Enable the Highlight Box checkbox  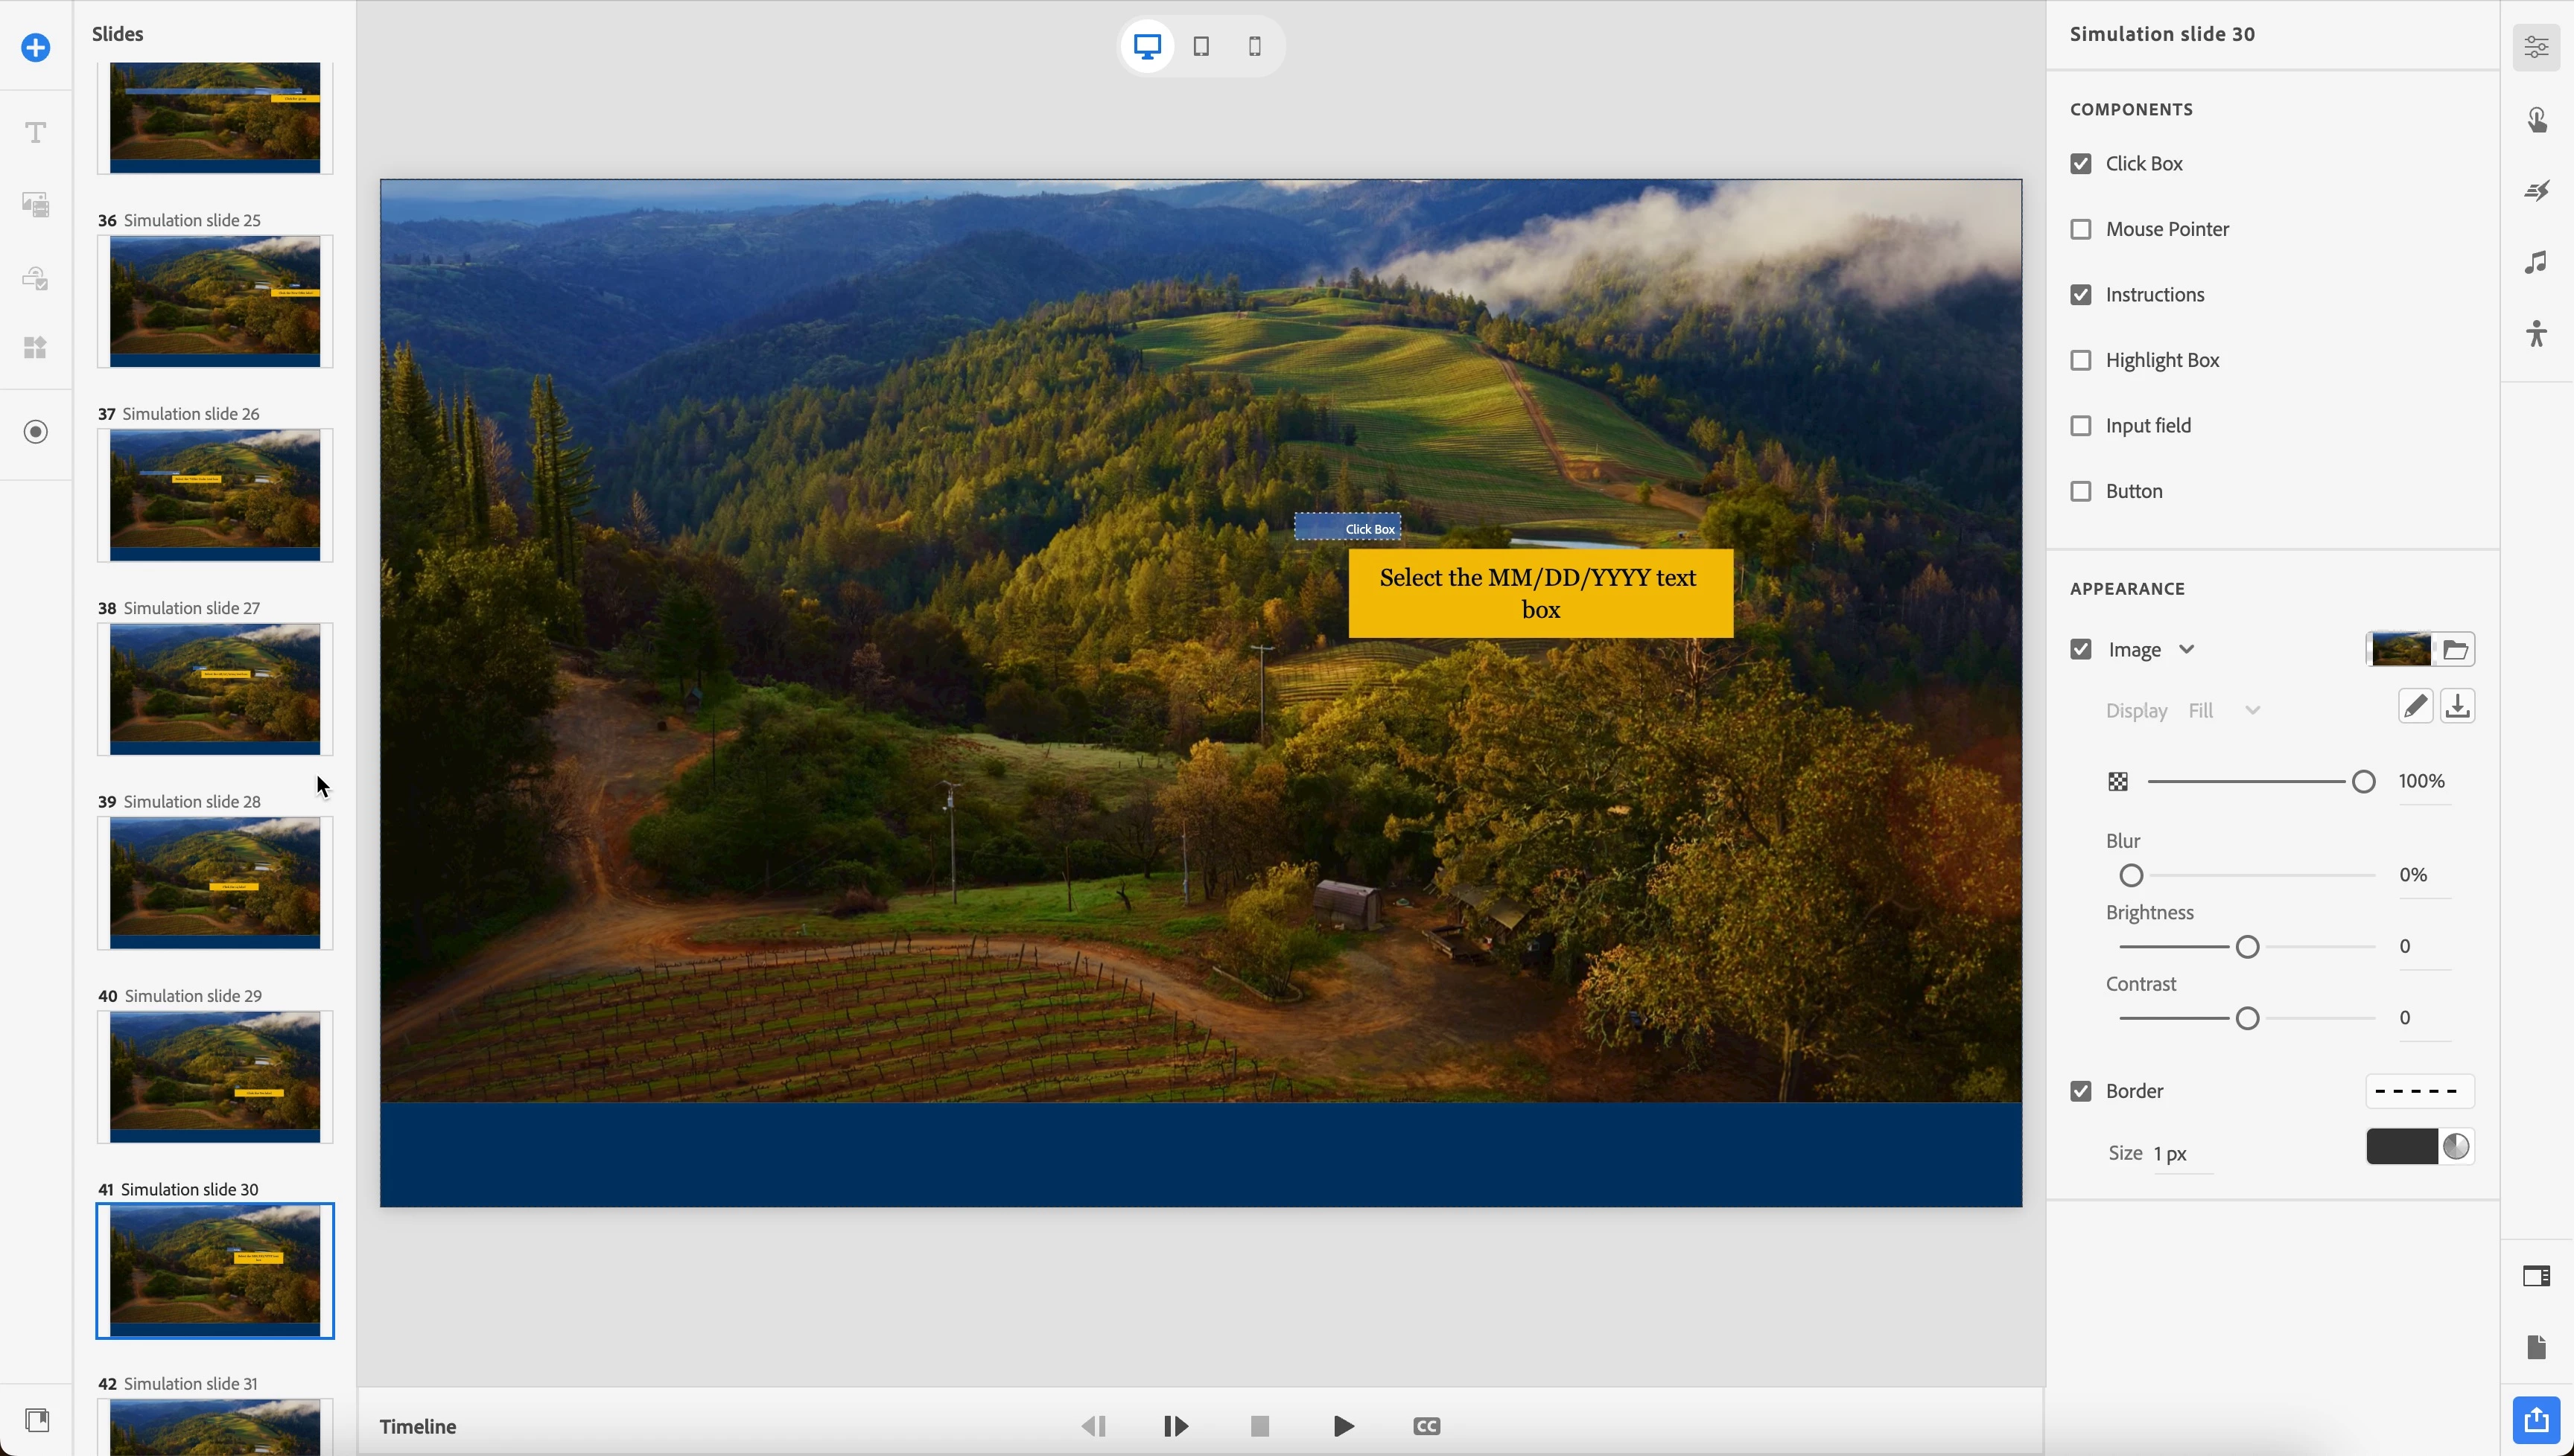pos(2081,360)
